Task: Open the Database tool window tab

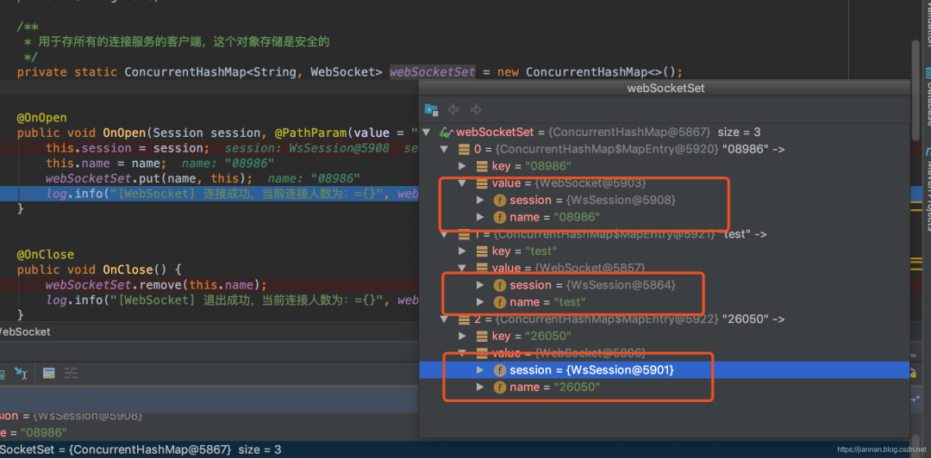Action: click(926, 96)
